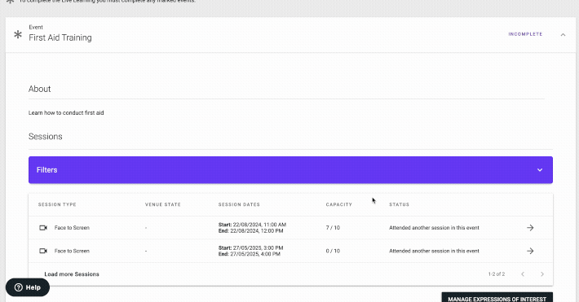Open the Help widget
579x302 pixels.
[28, 287]
